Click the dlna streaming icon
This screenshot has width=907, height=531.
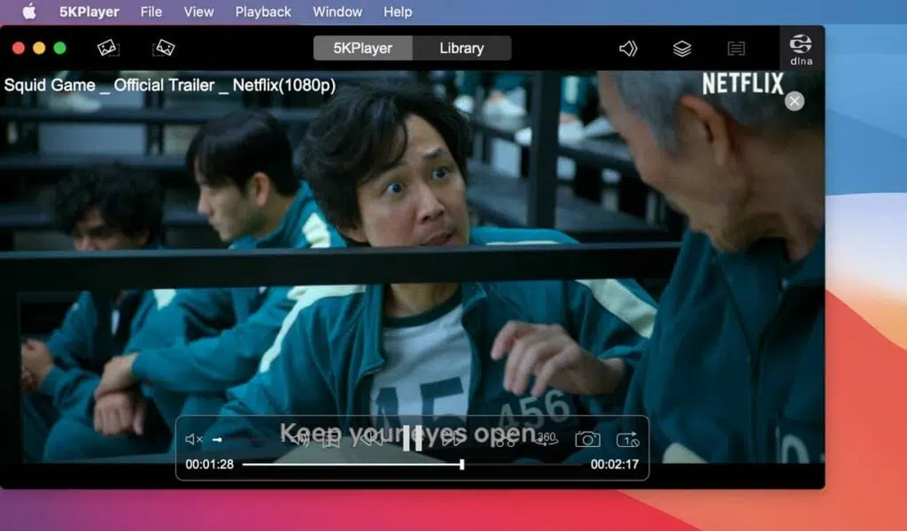(x=800, y=46)
